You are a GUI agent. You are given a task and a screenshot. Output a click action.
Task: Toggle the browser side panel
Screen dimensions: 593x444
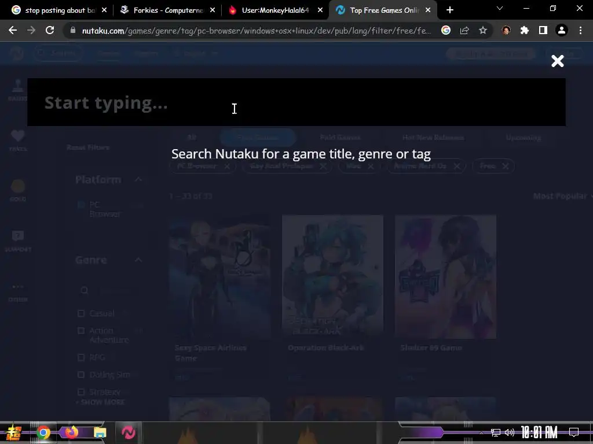click(543, 30)
